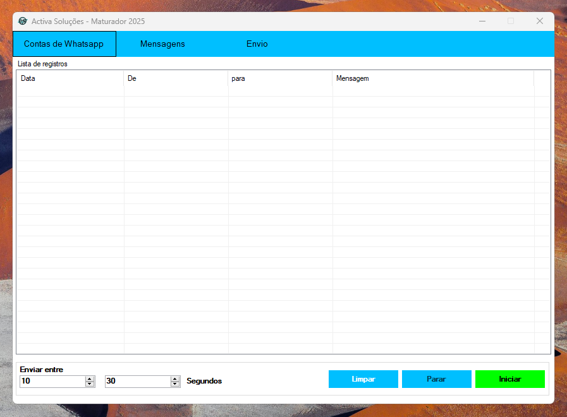Decrease the minimum seconds value of 10
Viewport: 567px width, 417px height.
[90, 384]
